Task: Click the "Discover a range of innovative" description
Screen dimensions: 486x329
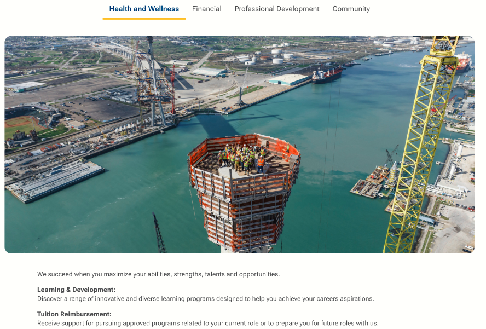Action: 205,299
